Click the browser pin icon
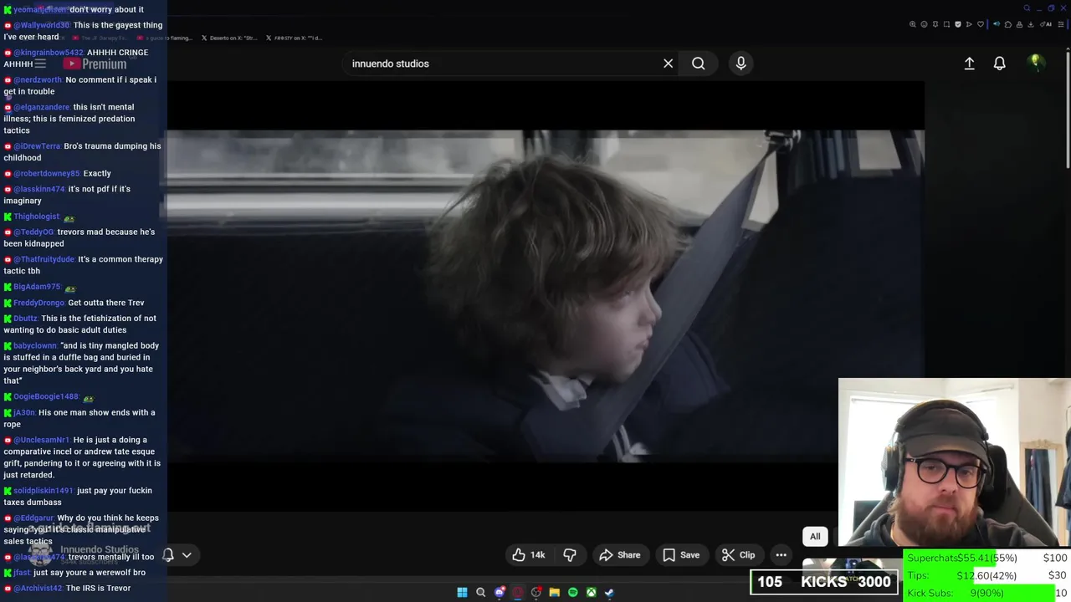This screenshot has height=602, width=1071. click(935, 24)
